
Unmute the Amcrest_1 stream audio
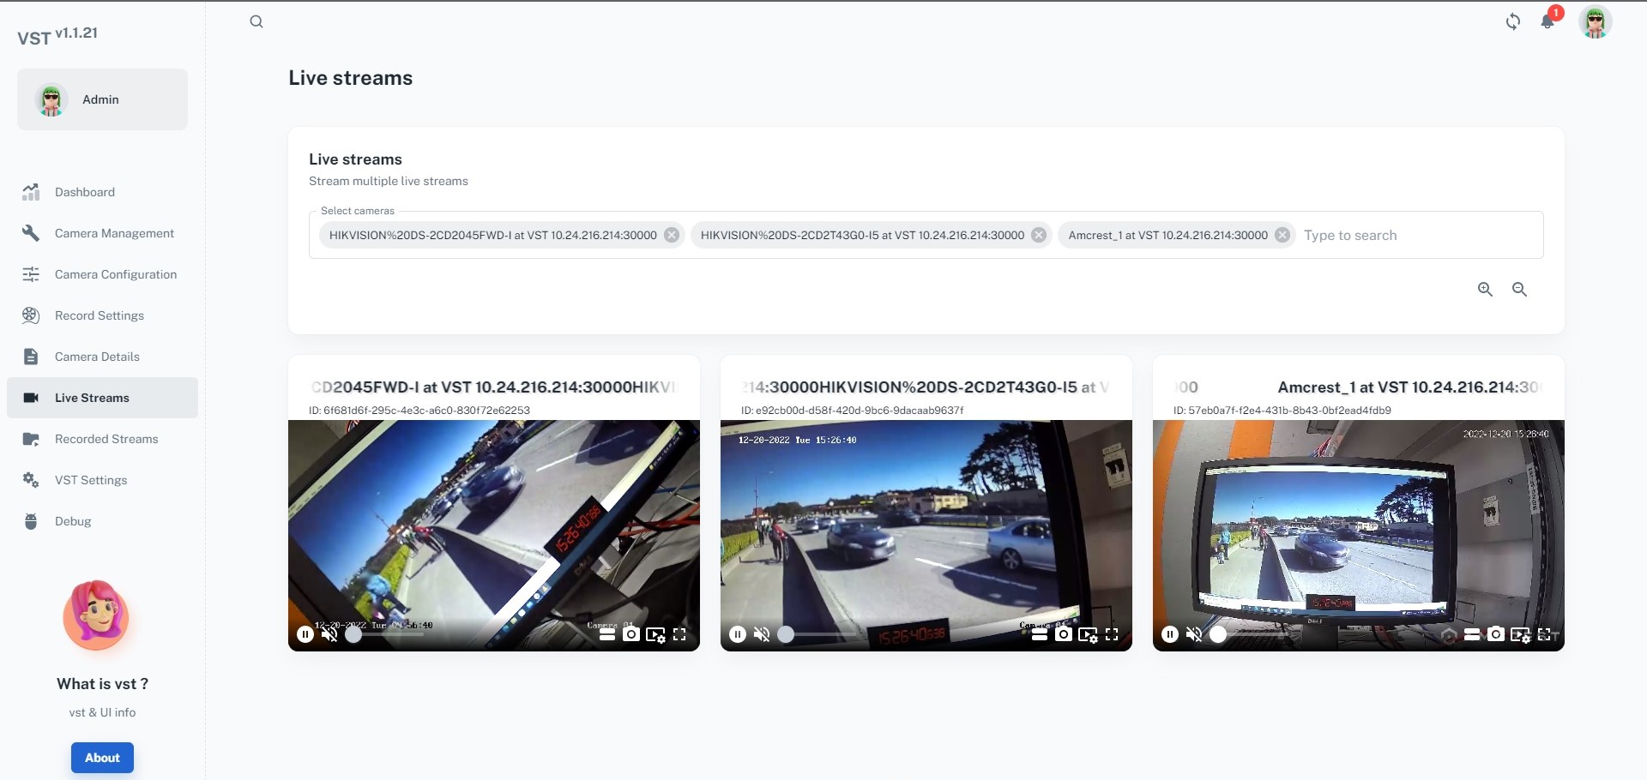point(1195,634)
